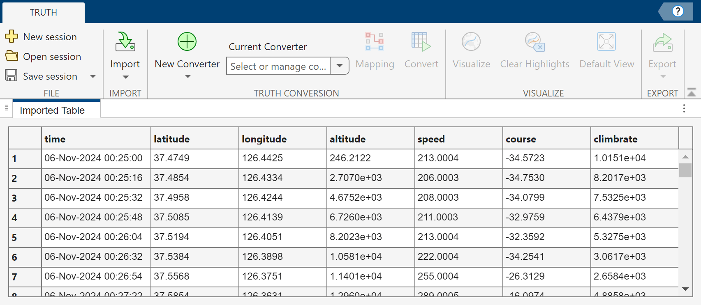Click the Import icon

[x=125, y=42]
